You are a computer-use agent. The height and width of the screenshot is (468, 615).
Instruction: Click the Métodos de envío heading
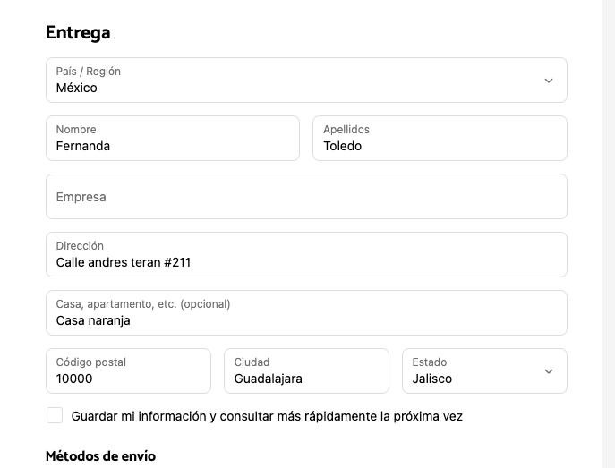coord(100,456)
